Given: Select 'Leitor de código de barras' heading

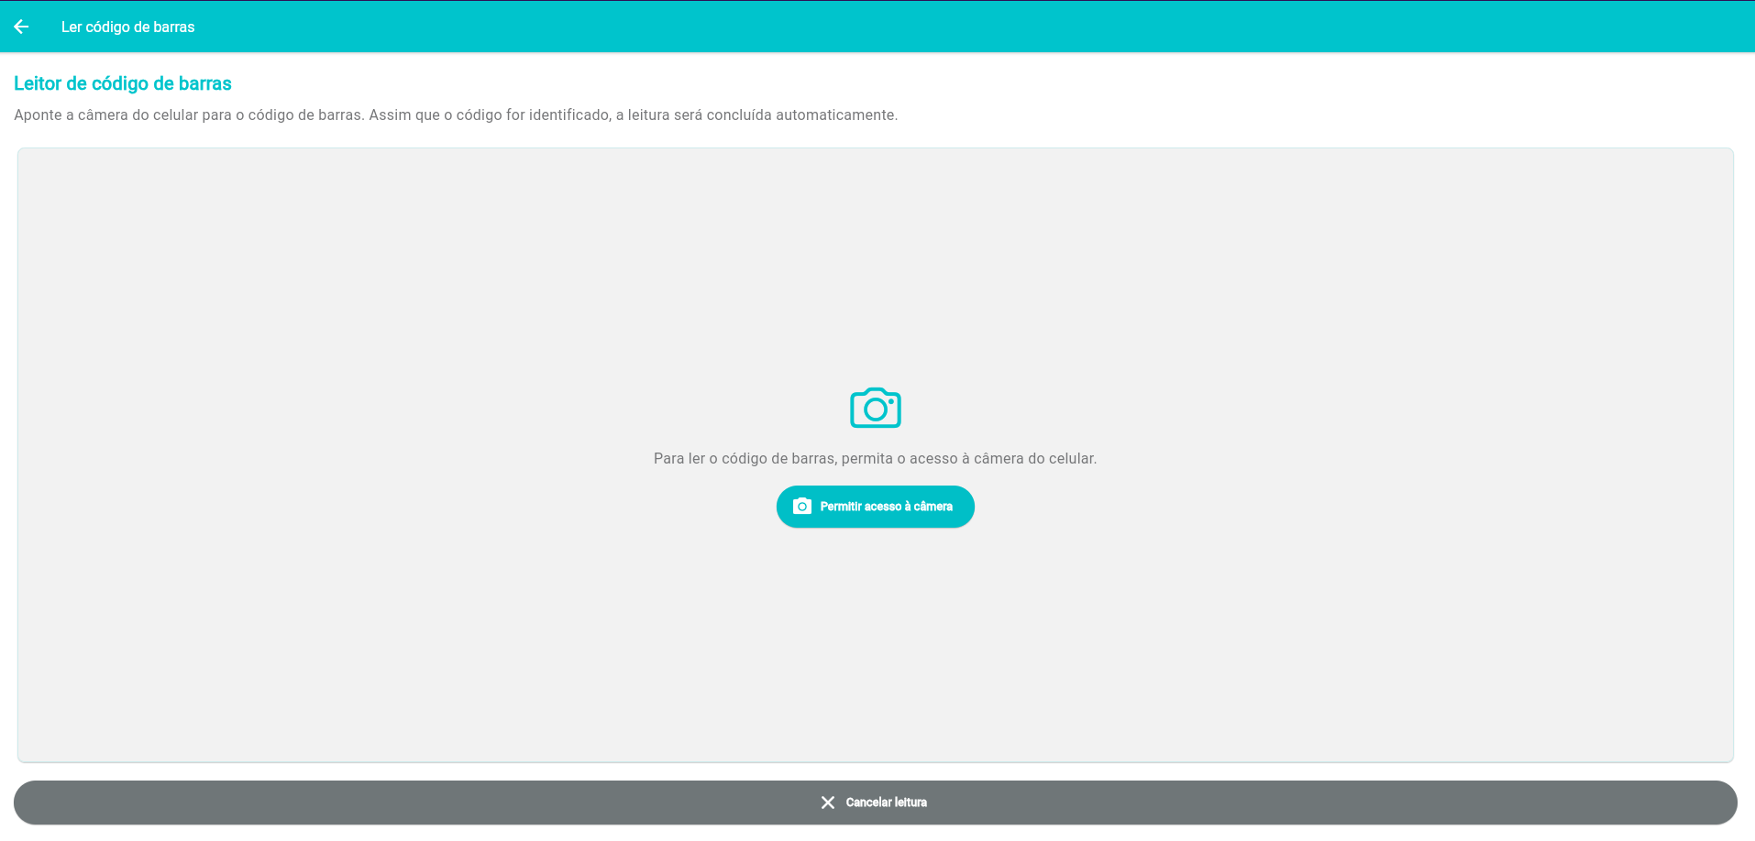Looking at the screenshot, I should (123, 83).
